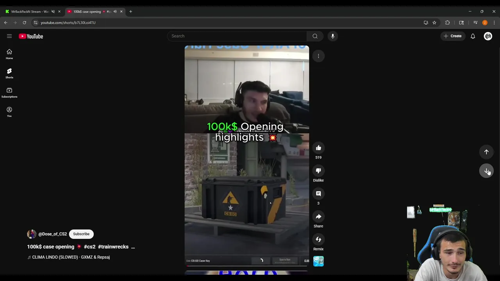Open the @Dose_of_CS2 channel link
This screenshot has width=500, height=281.
[x=53, y=234]
